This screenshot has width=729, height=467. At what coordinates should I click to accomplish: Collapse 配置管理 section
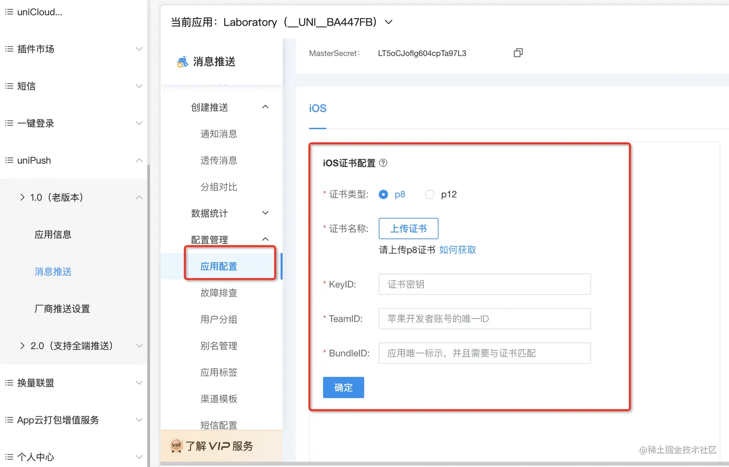tap(265, 239)
